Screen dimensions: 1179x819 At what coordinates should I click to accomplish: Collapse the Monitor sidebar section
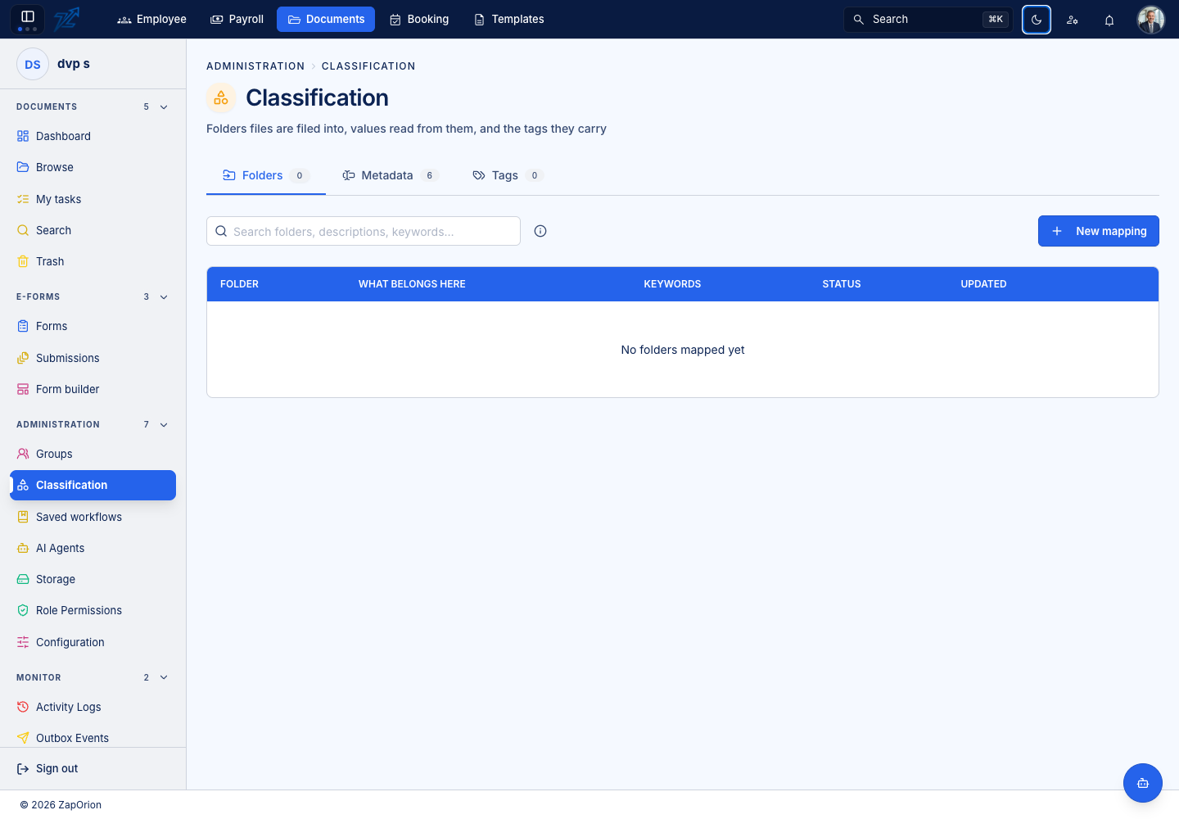coord(164,678)
